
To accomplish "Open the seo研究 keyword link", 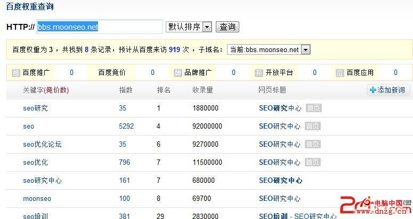I will pyautogui.click(x=35, y=108).
